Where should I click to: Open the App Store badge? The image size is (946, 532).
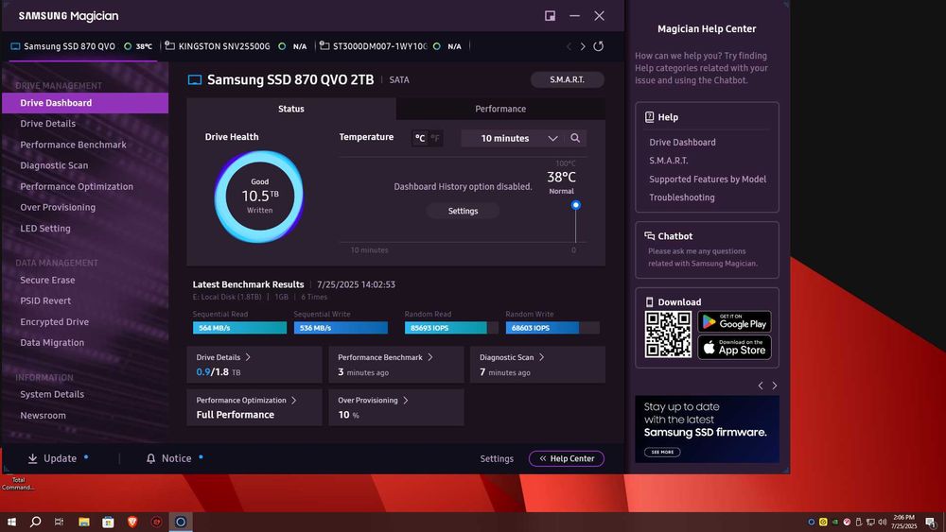[734, 348]
